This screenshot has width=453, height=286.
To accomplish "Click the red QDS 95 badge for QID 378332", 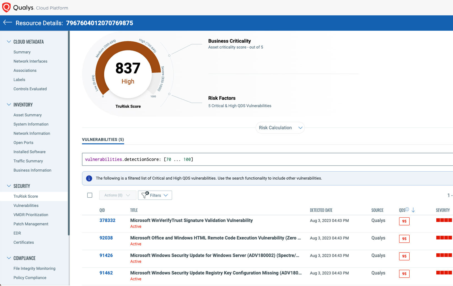I will 404,221.
